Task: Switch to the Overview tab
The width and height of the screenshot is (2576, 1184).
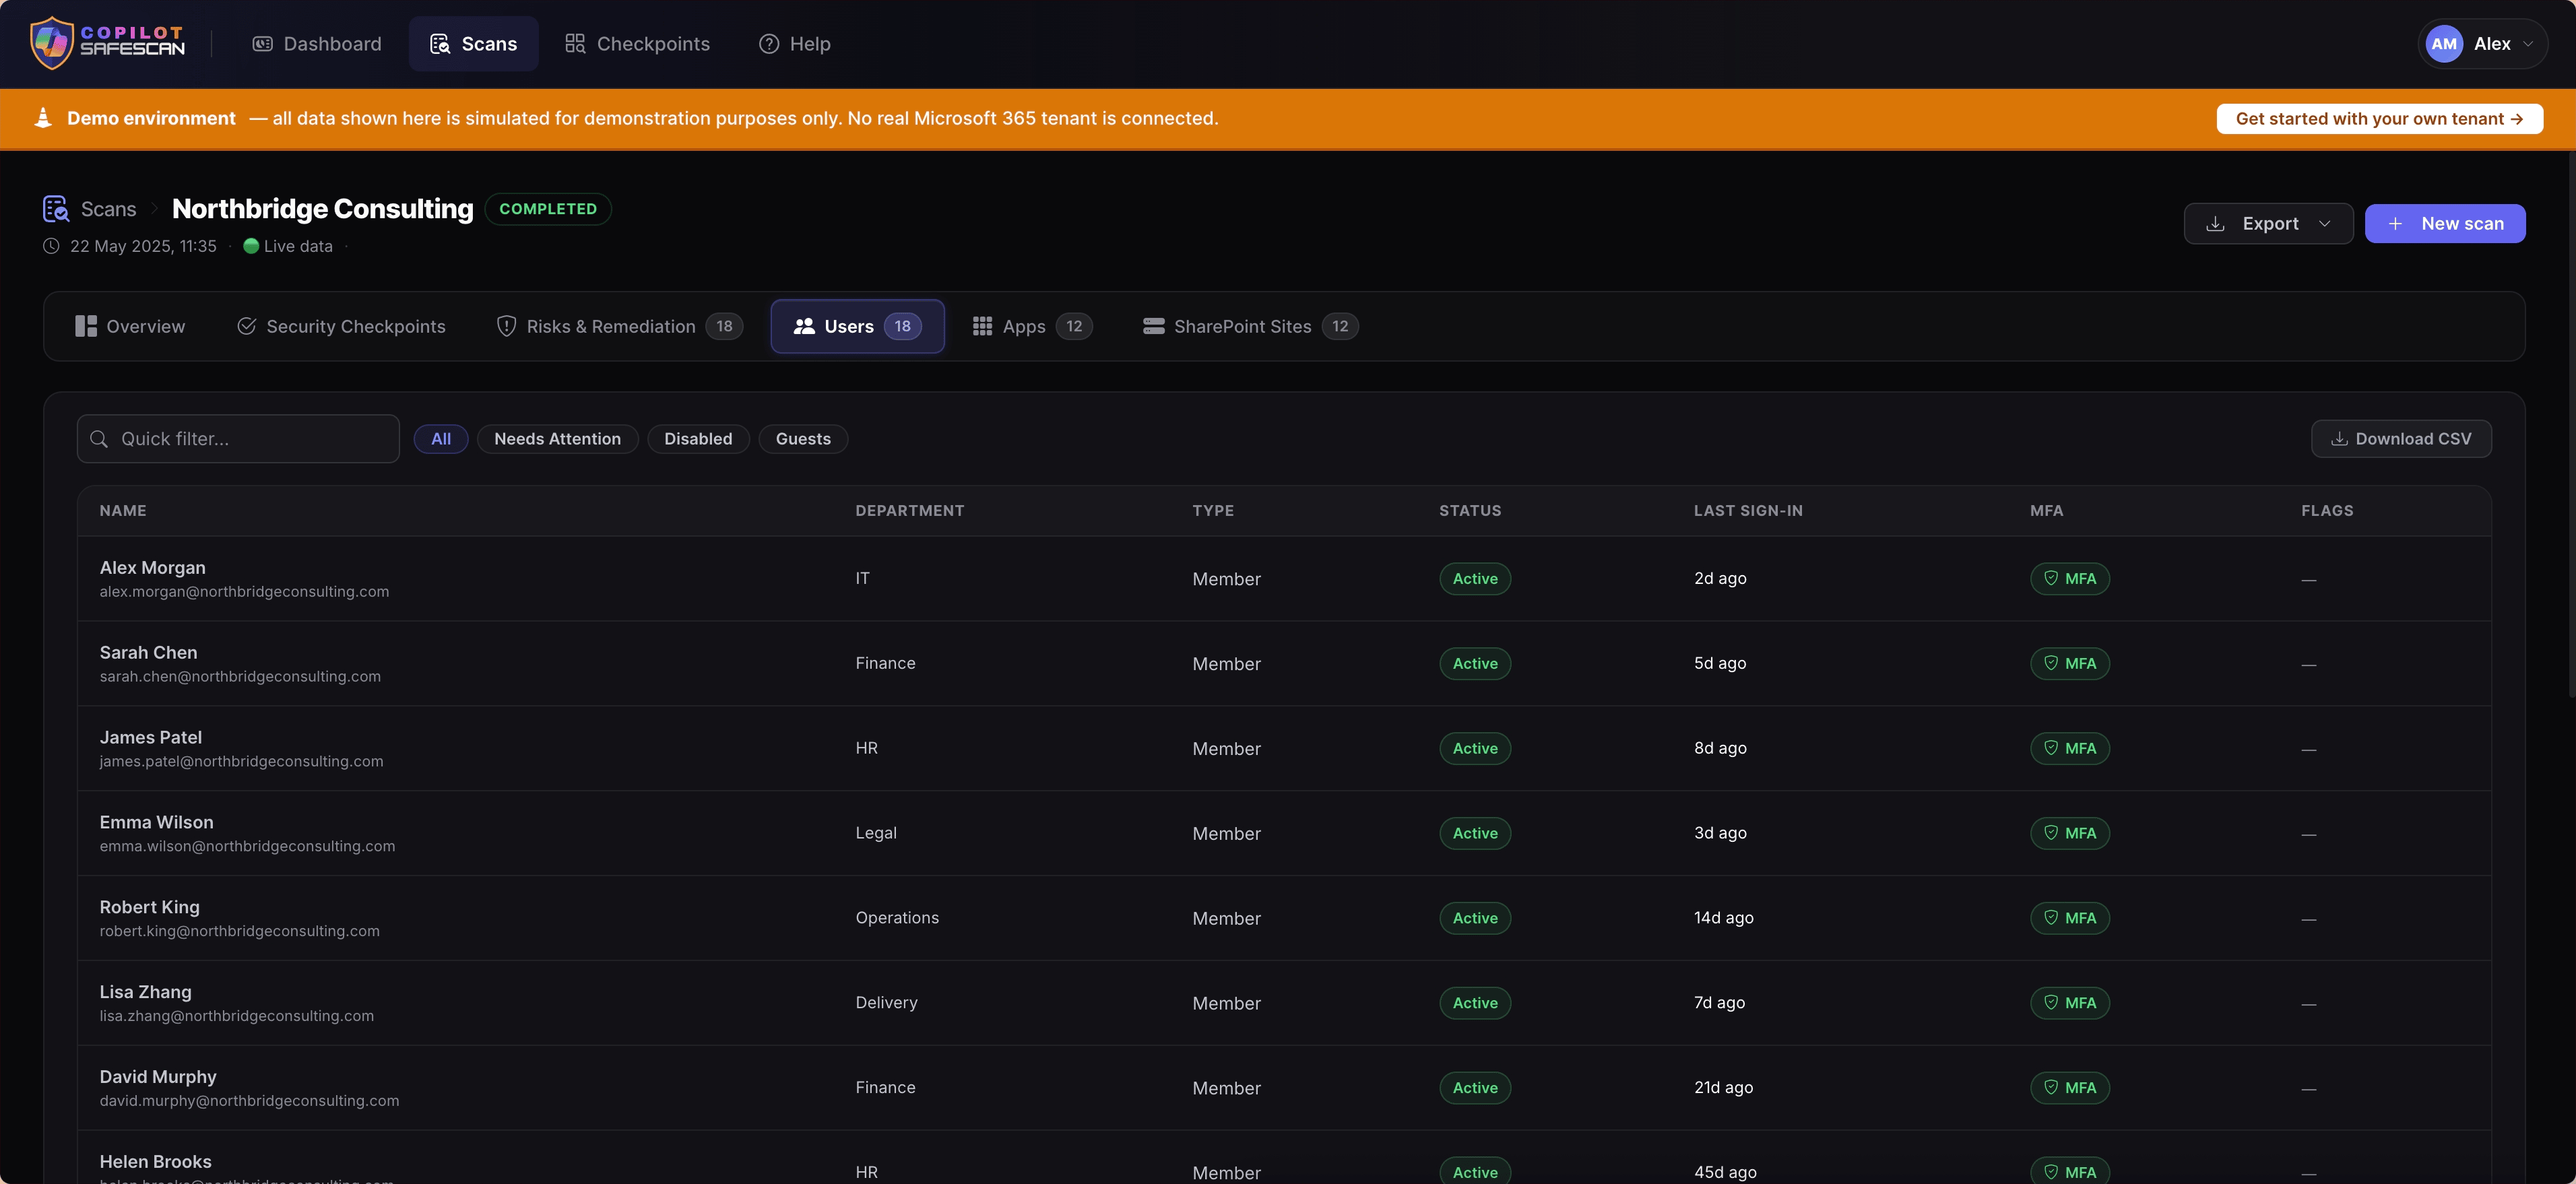Action: click(130, 326)
